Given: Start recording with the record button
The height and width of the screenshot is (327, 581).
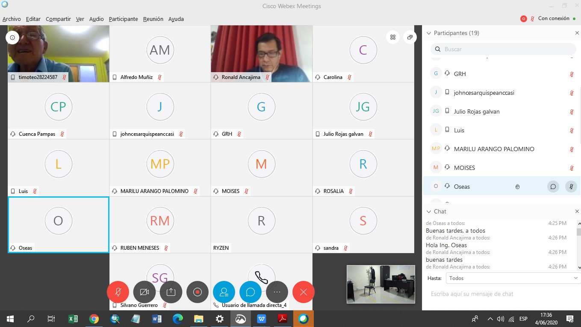Looking at the screenshot, I should coord(197,292).
